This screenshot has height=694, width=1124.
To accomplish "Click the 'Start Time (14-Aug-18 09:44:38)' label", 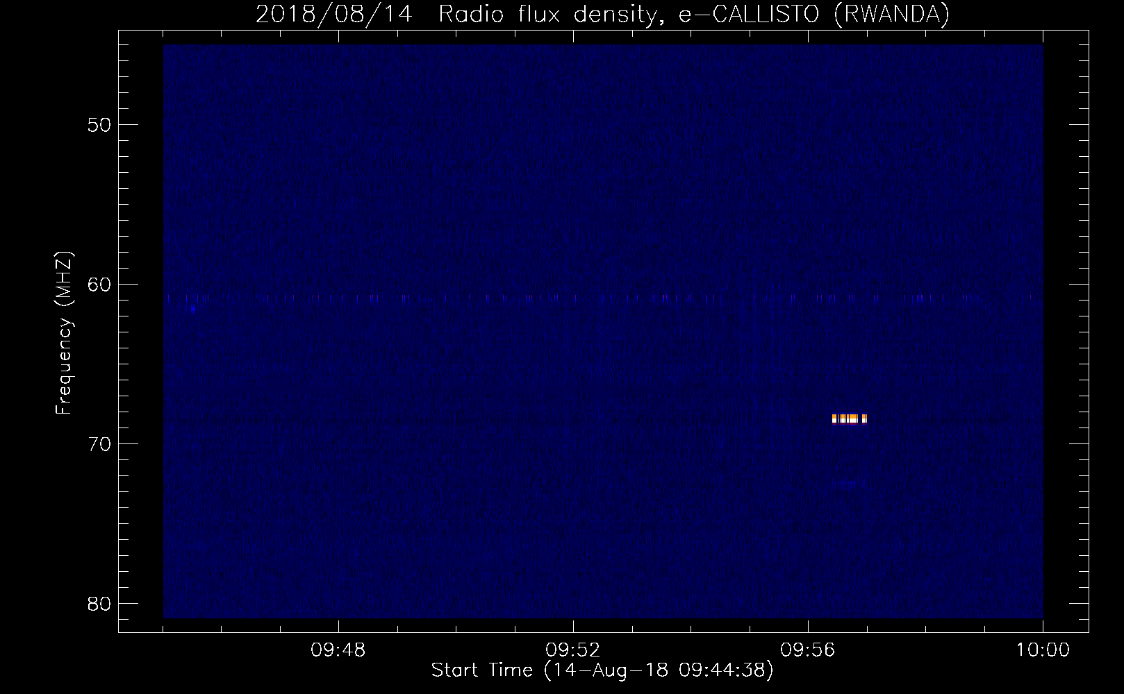I will tap(602, 671).
